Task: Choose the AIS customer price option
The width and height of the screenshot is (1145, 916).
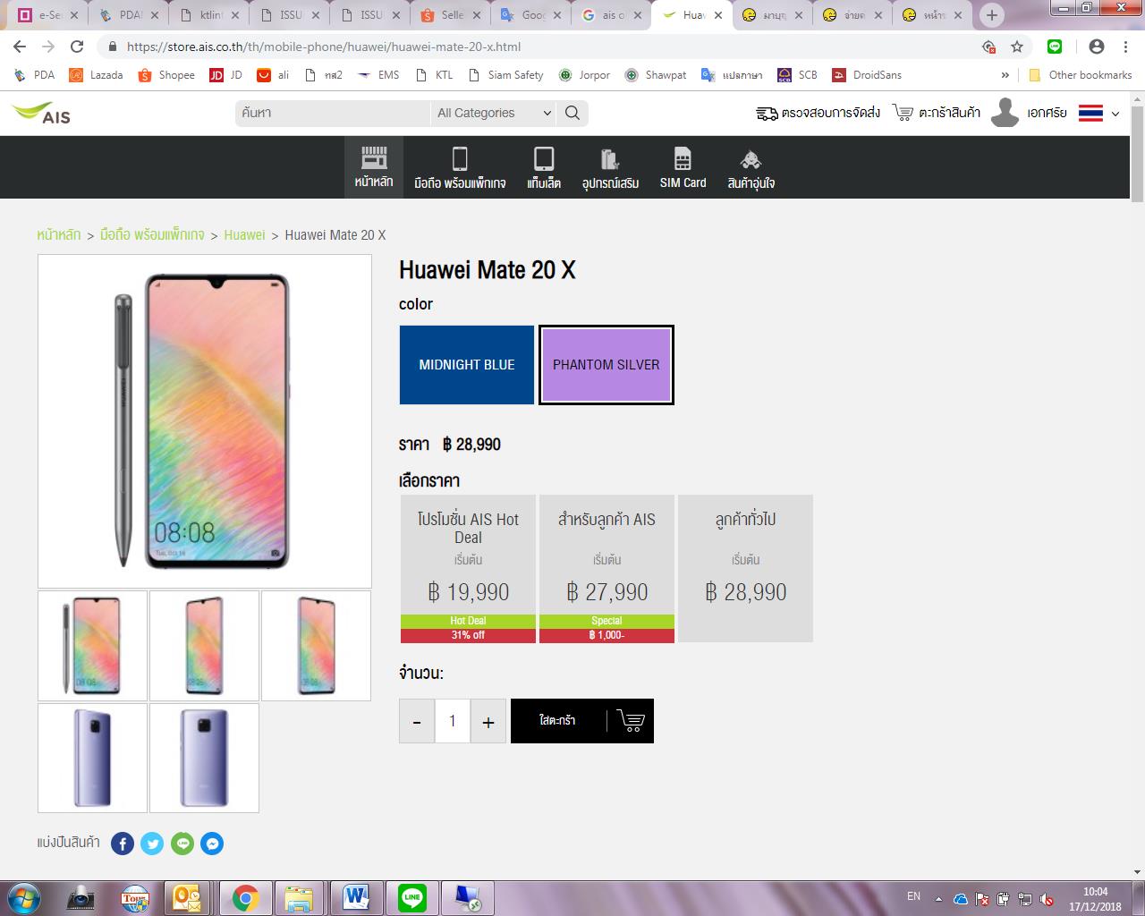Action: coord(606,568)
